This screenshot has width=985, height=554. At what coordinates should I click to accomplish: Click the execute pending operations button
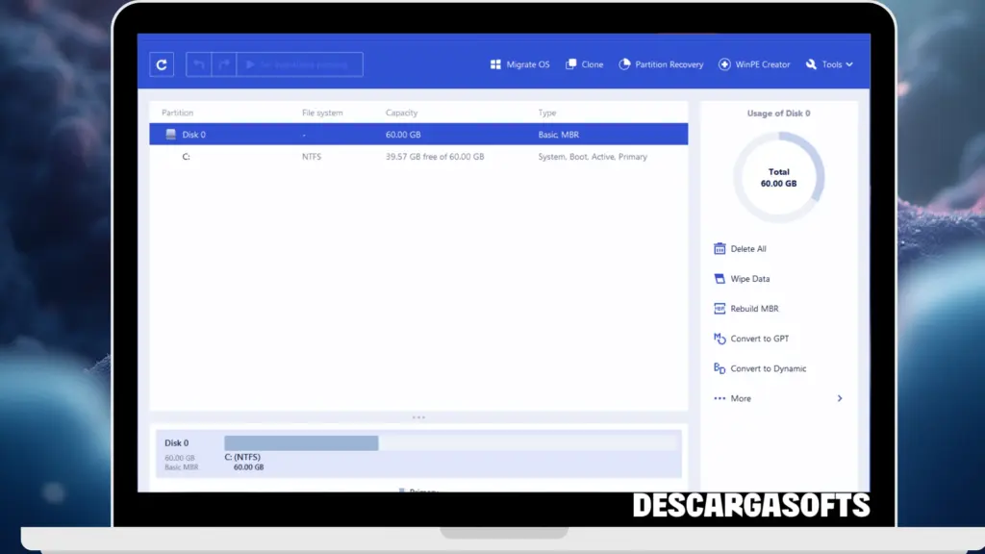299,64
